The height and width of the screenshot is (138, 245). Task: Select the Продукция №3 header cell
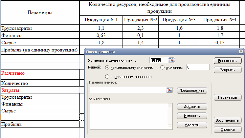tap(179, 20)
